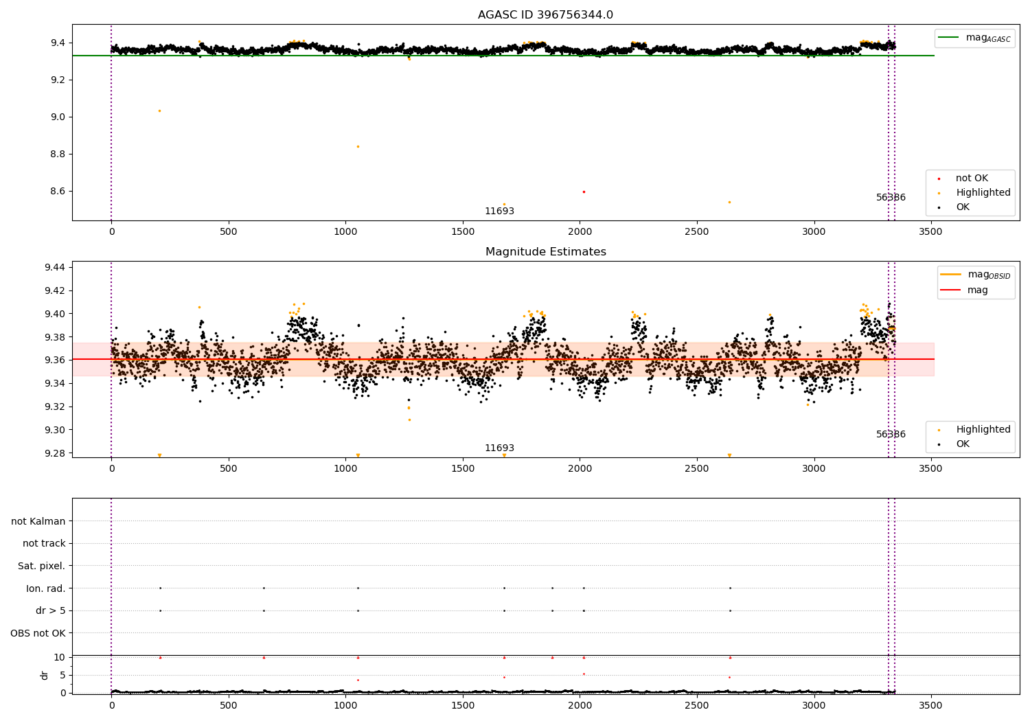Click the 'not track' row label

[x=44, y=543]
